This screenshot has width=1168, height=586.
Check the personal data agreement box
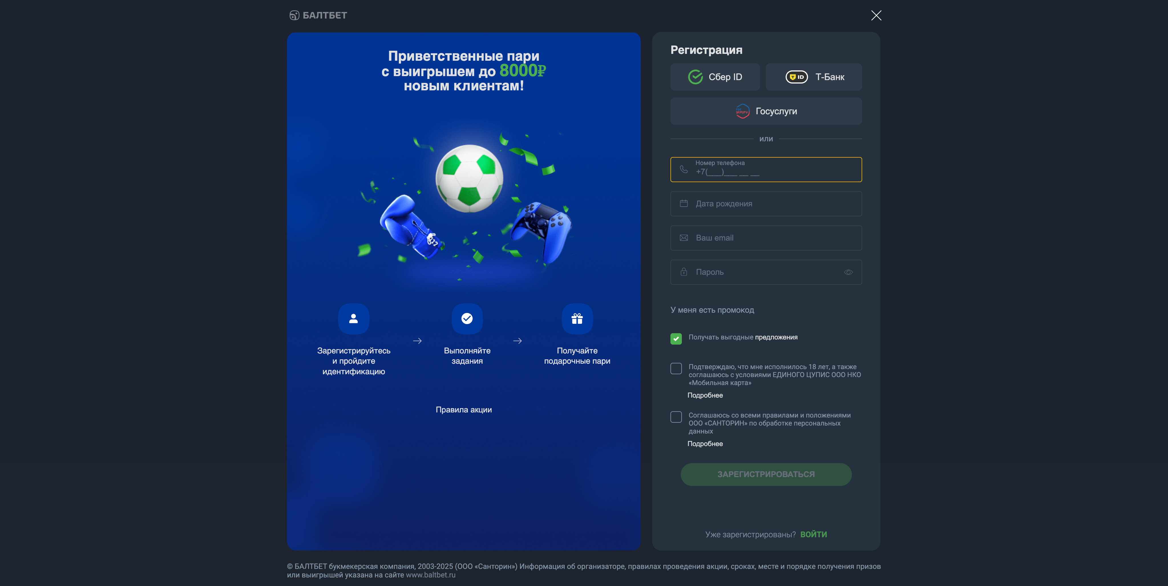point(676,417)
